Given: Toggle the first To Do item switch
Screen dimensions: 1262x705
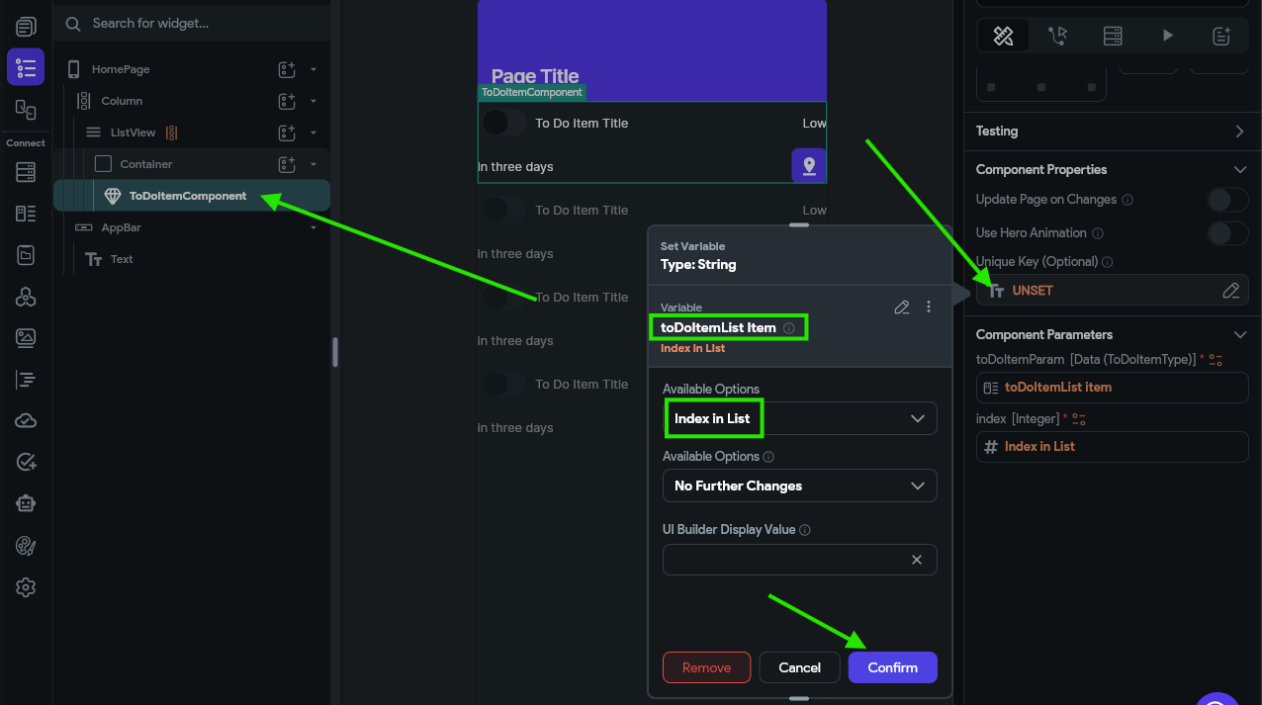Looking at the screenshot, I should (502, 123).
